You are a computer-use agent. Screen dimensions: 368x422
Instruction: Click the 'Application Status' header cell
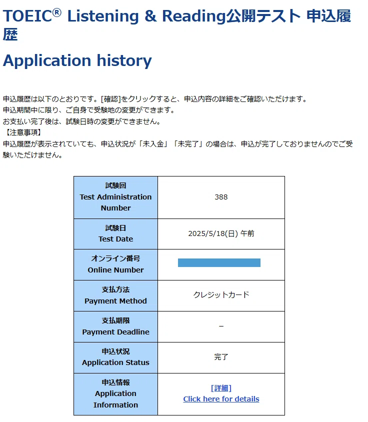116,357
